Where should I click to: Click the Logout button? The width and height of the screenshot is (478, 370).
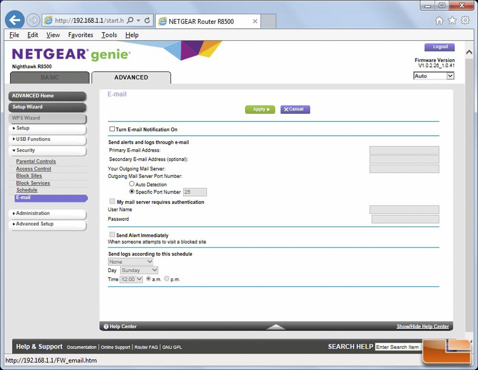point(440,47)
